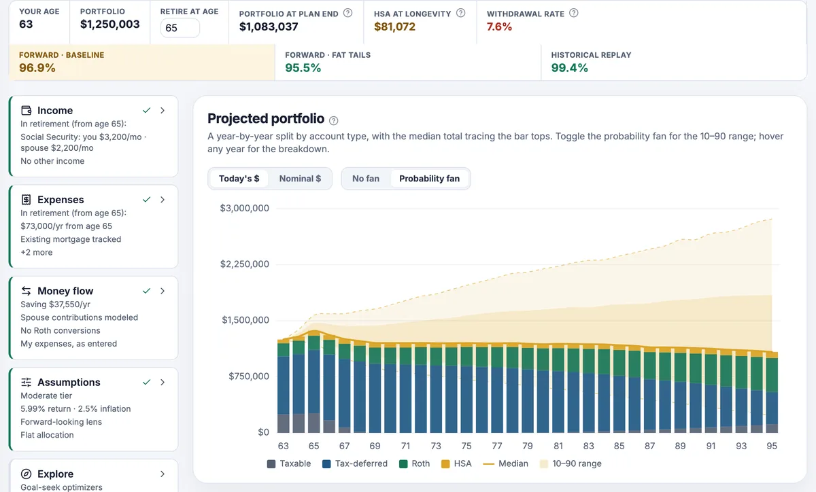Click the Expenses receipt icon
Screen dimensions: 816x492
point(27,200)
